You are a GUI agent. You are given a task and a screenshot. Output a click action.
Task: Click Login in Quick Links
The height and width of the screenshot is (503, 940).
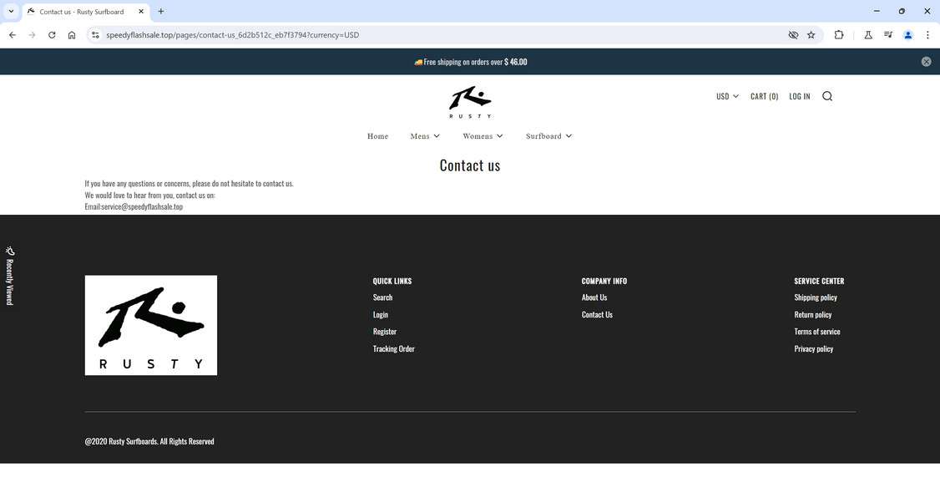(380, 314)
